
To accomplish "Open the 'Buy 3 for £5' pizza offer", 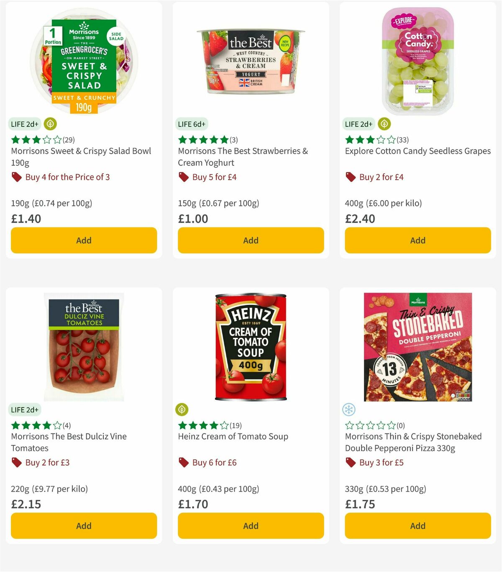I will pyautogui.click(x=381, y=462).
